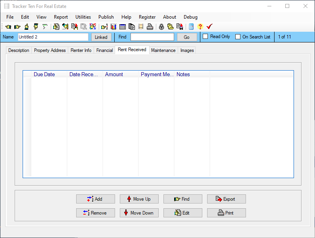Open the File menu

[x=10, y=17]
